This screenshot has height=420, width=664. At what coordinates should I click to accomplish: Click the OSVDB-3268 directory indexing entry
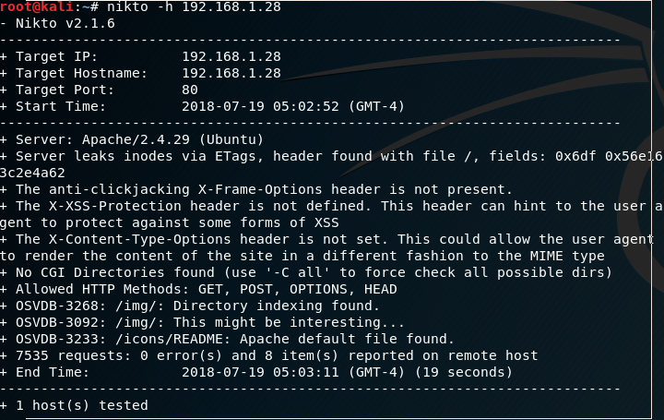tap(190, 306)
